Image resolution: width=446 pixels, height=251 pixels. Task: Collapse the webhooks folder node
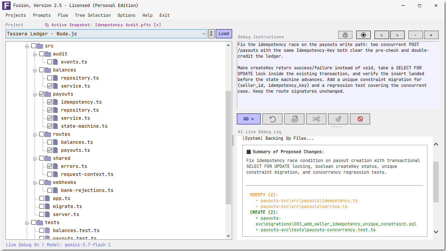click(x=35, y=183)
